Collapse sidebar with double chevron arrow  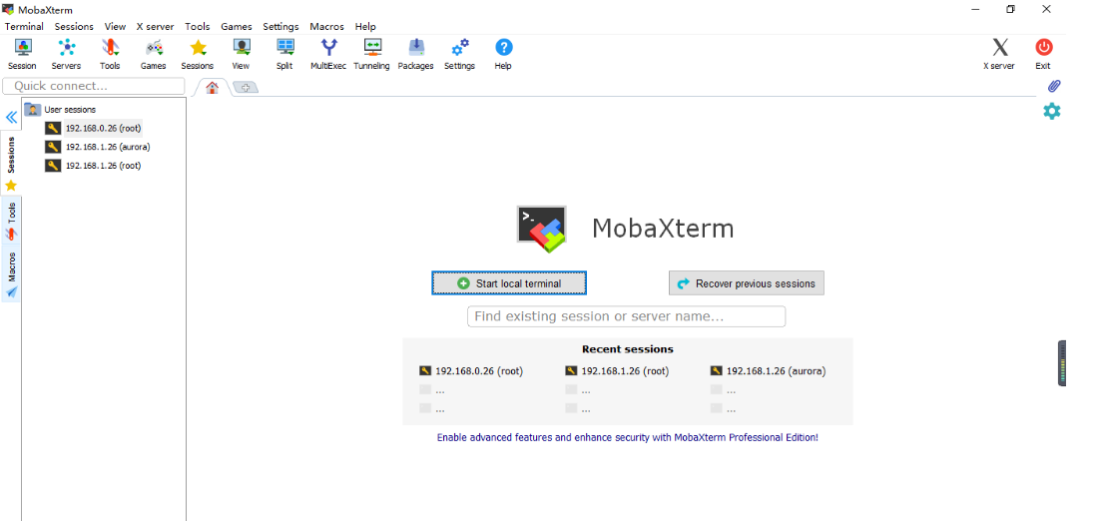(x=11, y=117)
